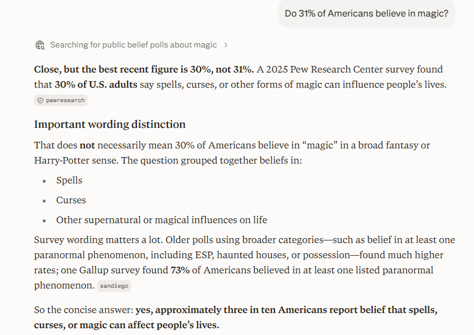Click the bullet dot beside 'Curses'
This screenshot has height=335, width=474.
44,201
